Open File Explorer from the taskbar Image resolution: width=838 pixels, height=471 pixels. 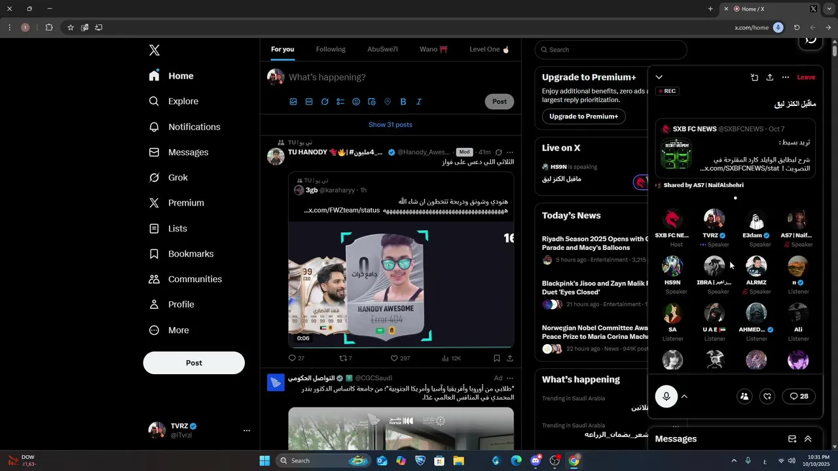(458, 461)
